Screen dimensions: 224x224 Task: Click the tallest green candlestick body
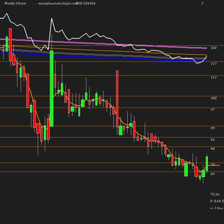[x=52, y=89]
